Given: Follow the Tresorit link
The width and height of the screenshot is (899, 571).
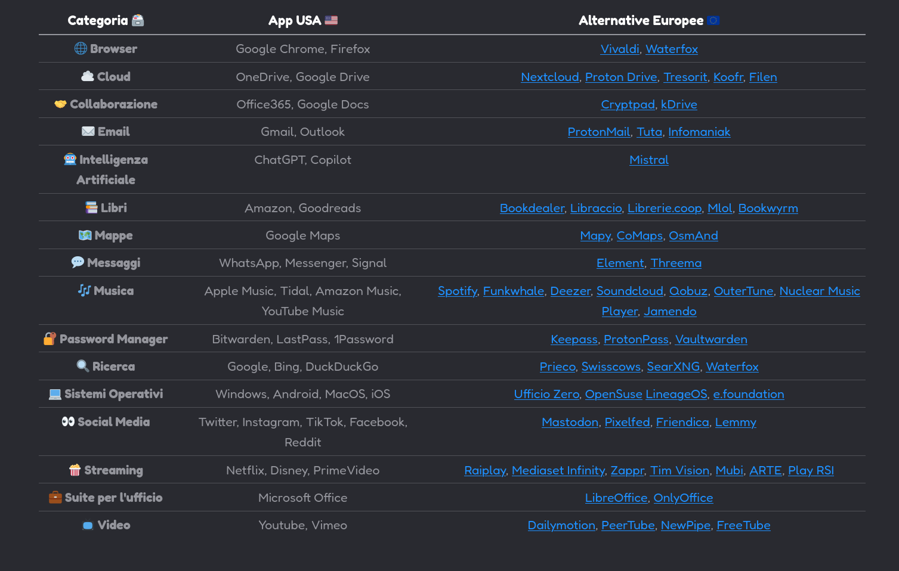Looking at the screenshot, I should point(685,77).
